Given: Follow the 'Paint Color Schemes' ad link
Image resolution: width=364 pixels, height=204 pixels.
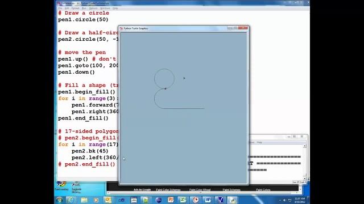Looking at the screenshot, I should pos(168,190).
